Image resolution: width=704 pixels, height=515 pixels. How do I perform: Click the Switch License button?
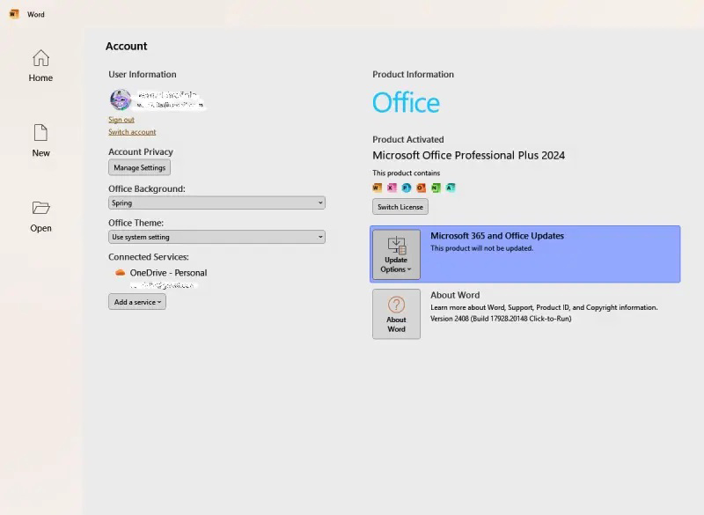pos(400,207)
